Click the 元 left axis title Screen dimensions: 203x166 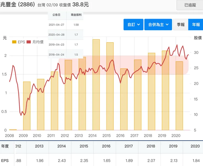pos(5,38)
